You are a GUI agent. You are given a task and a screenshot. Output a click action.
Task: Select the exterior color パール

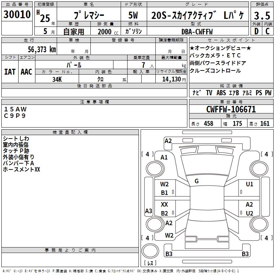(x=74, y=65)
